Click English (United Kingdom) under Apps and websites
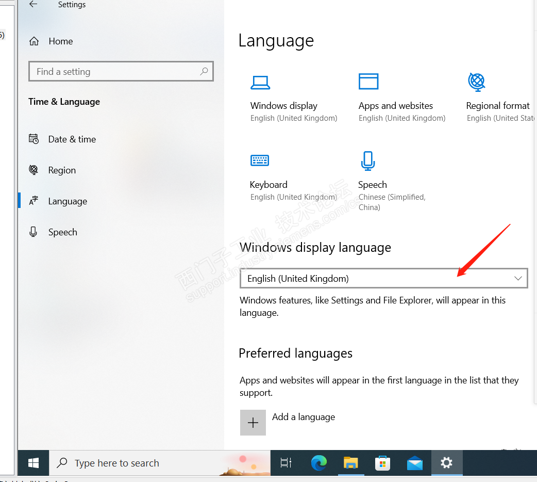The image size is (537, 482). coord(402,118)
